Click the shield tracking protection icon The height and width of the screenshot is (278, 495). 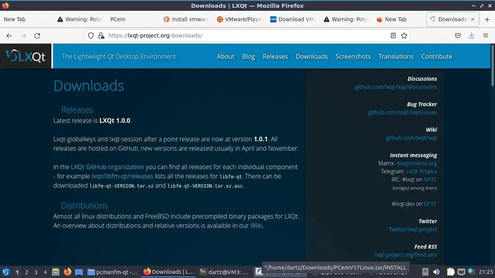pos(91,36)
